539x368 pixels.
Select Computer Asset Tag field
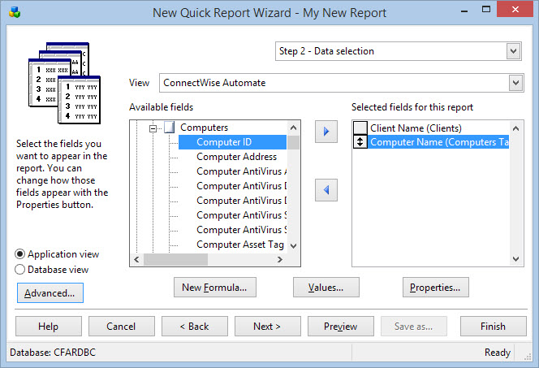(240, 245)
